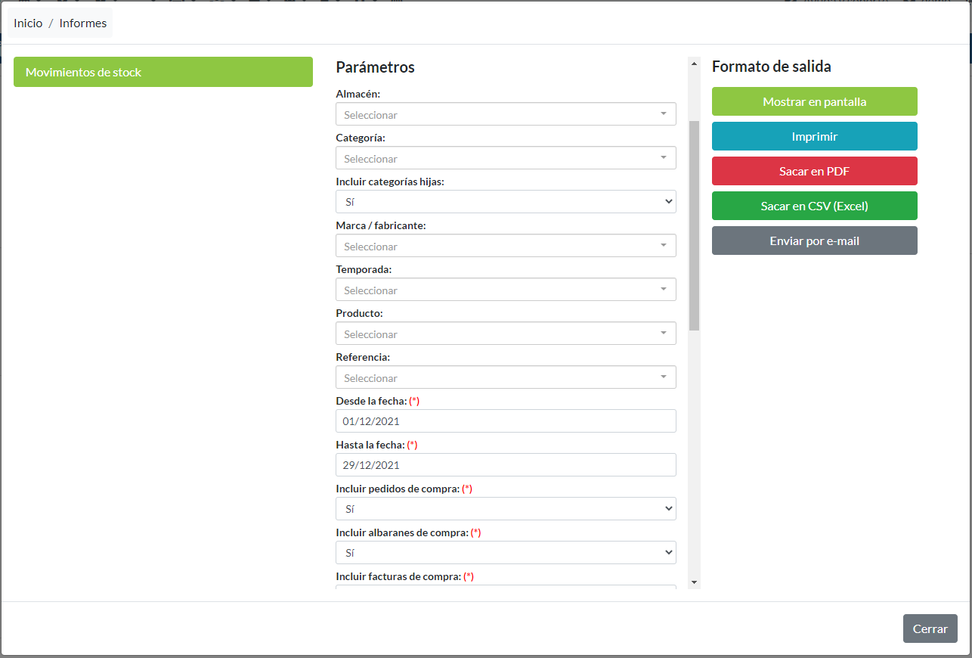
Task: Click the Hasta la fecha date field
Action: pos(505,465)
